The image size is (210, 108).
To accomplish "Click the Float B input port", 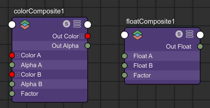I will (x=124, y=66).
